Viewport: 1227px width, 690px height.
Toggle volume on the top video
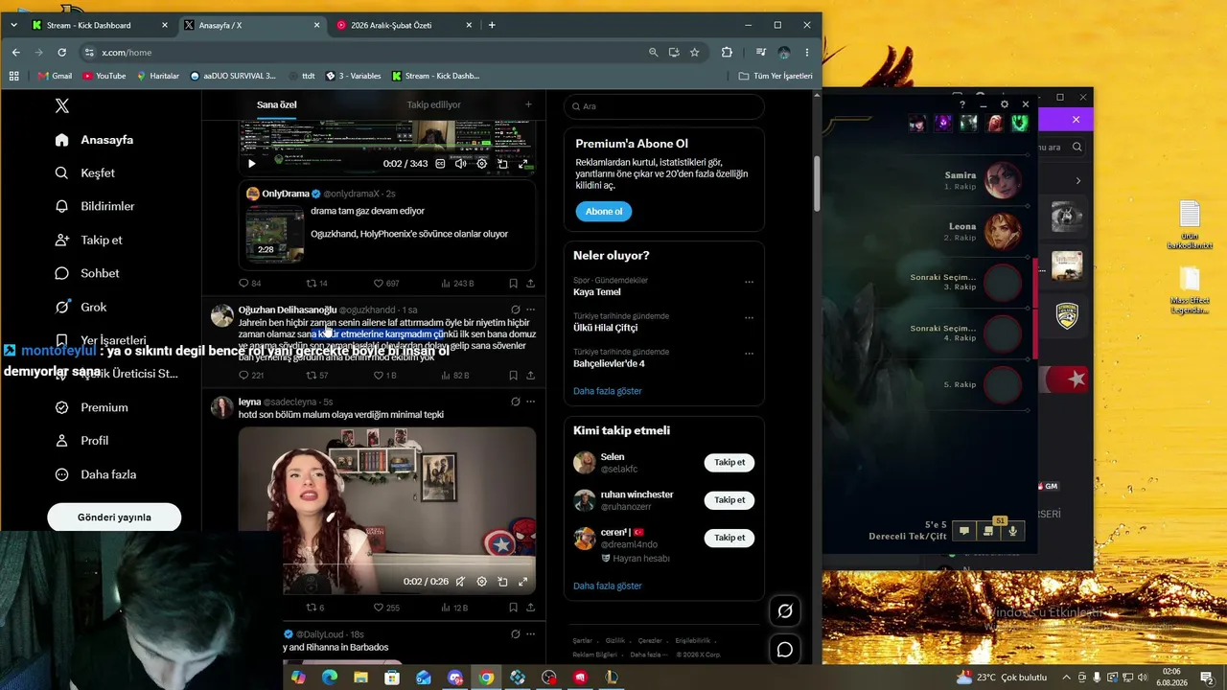(x=461, y=164)
